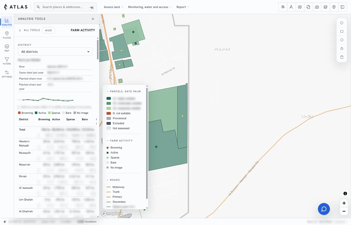The image size is (351, 225).
Task: Collapse the Parcels, Date Palm legend section
Action: tap(124, 91)
